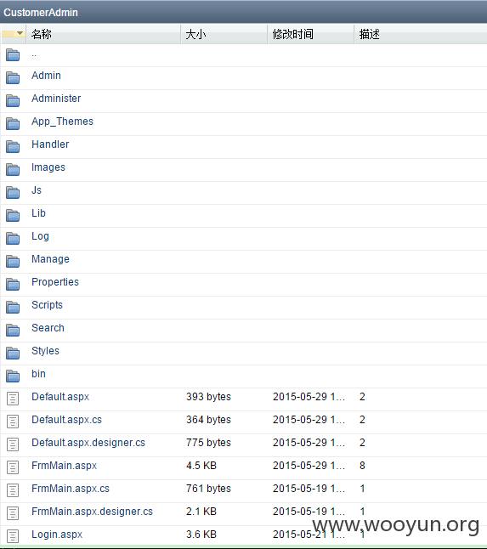This screenshot has height=549, width=487.
Task: Click the Search folder icon
Action: click(x=13, y=331)
